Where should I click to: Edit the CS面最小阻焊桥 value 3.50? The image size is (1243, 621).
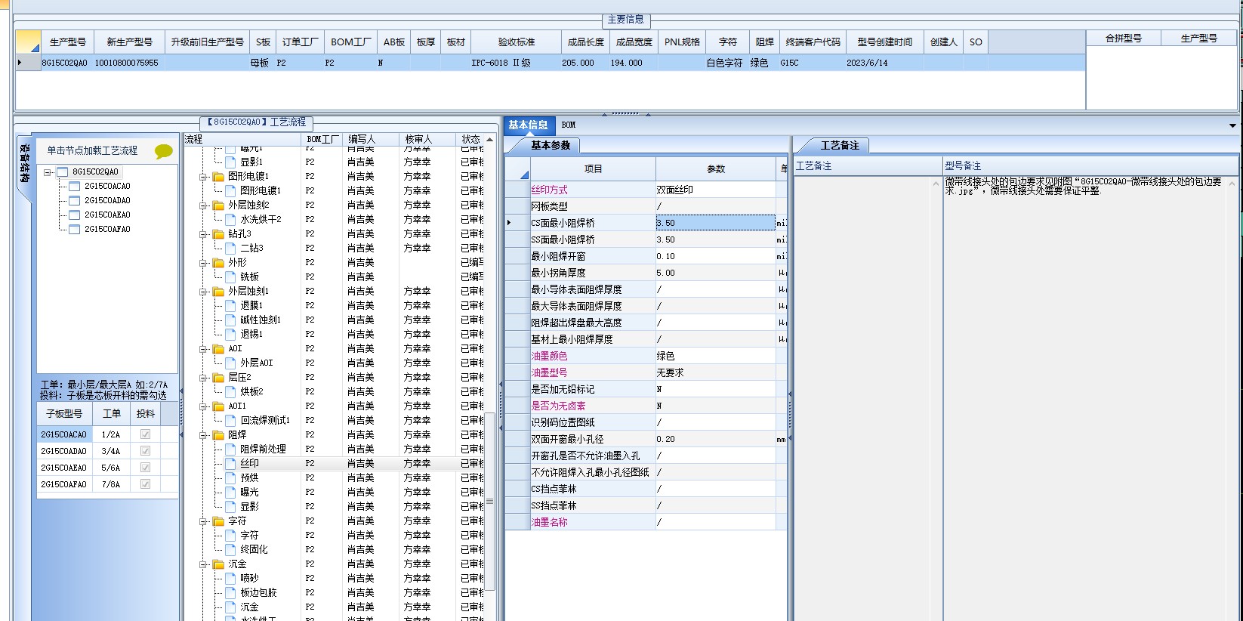coord(715,223)
